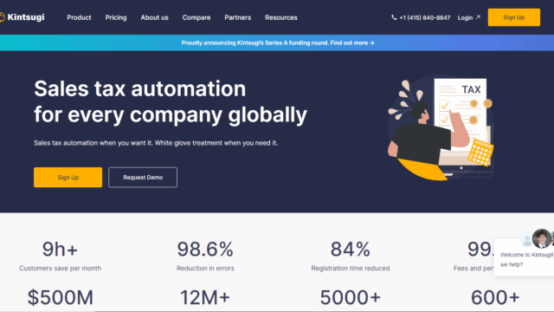This screenshot has width=554, height=312.
Task: Click 'Registration time reduced' label
Action: pyautogui.click(x=350, y=268)
